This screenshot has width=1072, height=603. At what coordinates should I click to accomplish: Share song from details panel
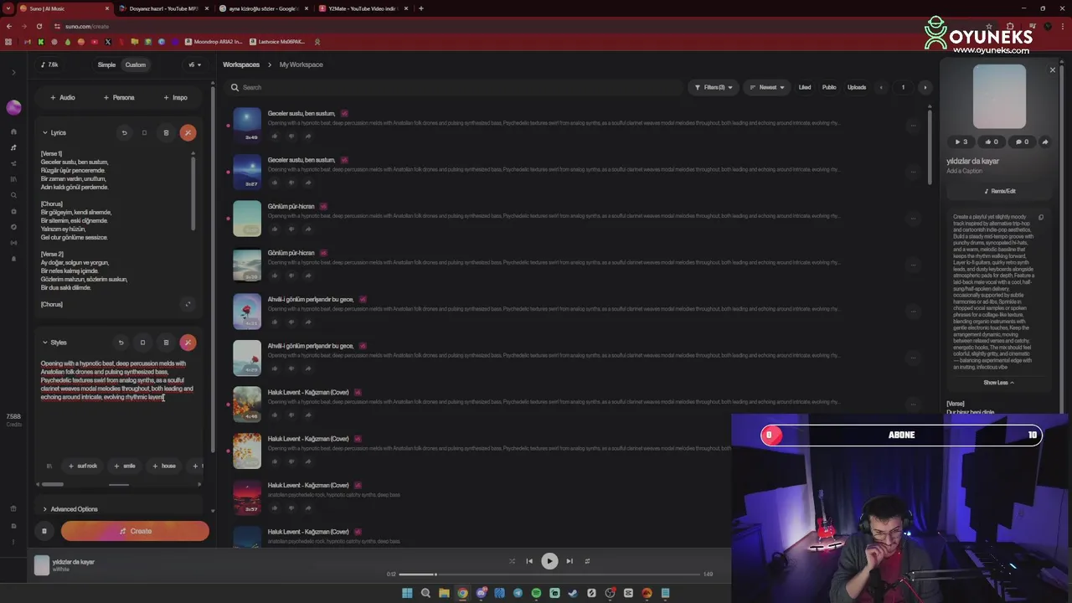[x=1045, y=142]
